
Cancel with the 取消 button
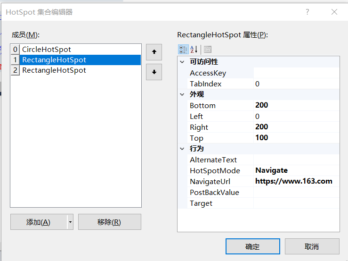[312, 246]
